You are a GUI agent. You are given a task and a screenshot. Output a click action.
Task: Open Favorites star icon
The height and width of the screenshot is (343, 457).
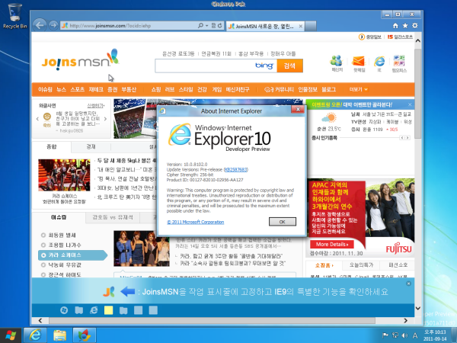point(405,26)
